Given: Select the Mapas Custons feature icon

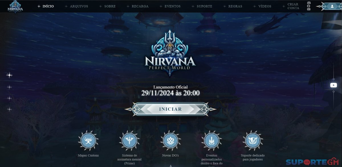Looking at the screenshot, I should pos(88,141).
